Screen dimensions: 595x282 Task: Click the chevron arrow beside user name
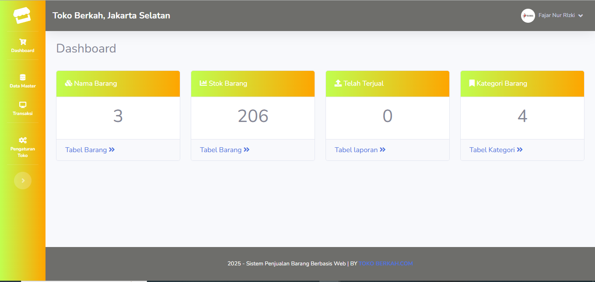pos(581,16)
